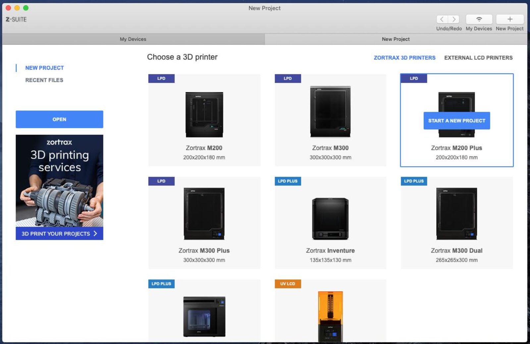
Task: Click the blue OPEN button
Action: [59, 119]
